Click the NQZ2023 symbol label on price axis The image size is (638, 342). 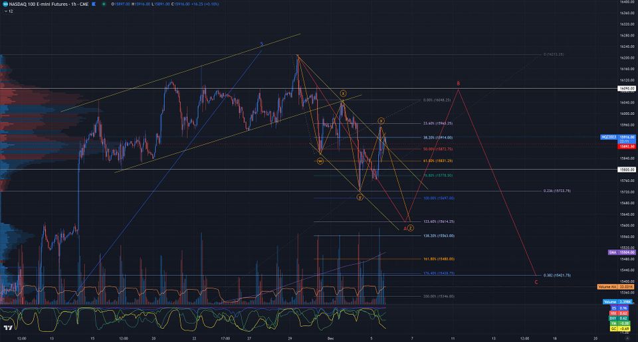[609, 137]
